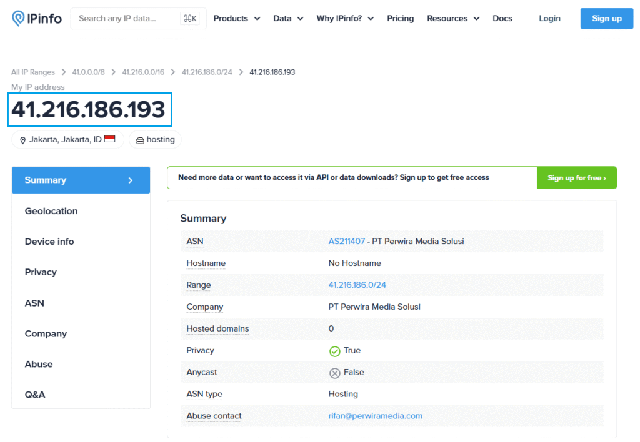Go to All IP Ranges breadcrumb

tap(33, 72)
